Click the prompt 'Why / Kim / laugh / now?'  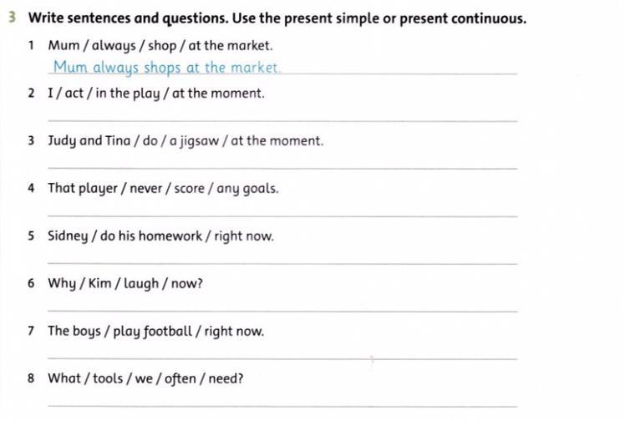pyautogui.click(x=125, y=284)
